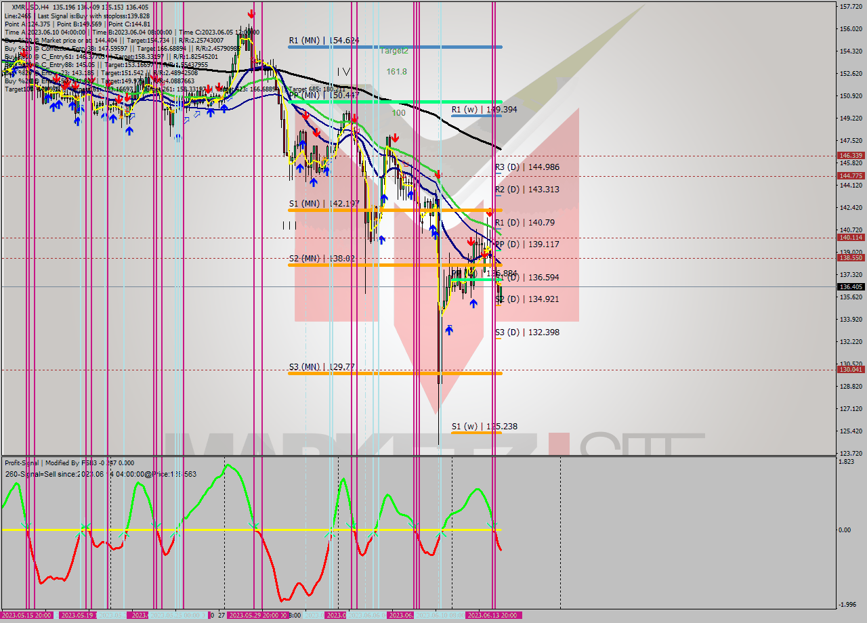867x623 pixels.
Task: Select the current price tag 136.405
Action: [x=850, y=287]
